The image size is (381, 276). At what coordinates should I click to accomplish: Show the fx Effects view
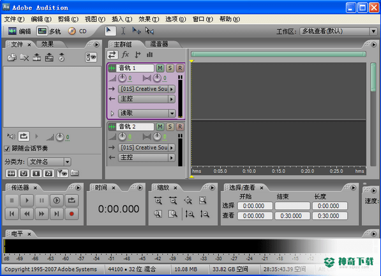pos(125,55)
